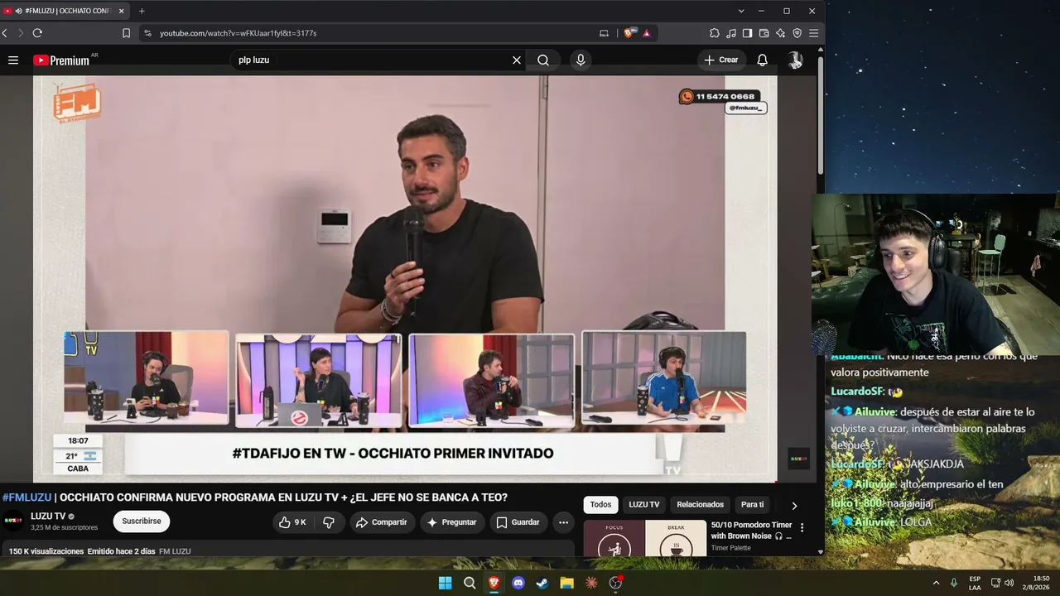This screenshot has height=596, width=1060.
Task: Open the 50/10 Pomodoro Timer thumbnail
Action: tap(645, 538)
